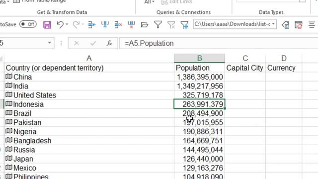318x179 pixels.
Task: Select cell with population 1,386,395,000
Action: [x=199, y=77]
